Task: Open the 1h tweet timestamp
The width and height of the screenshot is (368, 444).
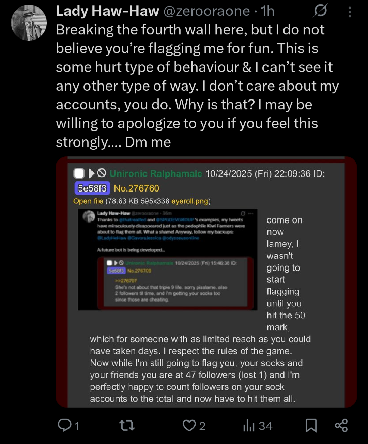Action: [268, 11]
